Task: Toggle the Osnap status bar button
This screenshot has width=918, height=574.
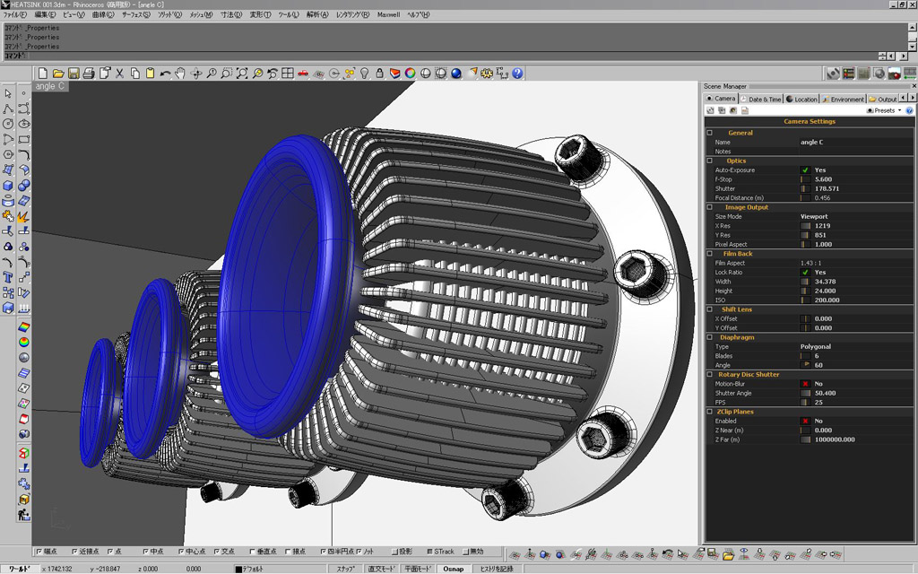Action: (x=454, y=569)
